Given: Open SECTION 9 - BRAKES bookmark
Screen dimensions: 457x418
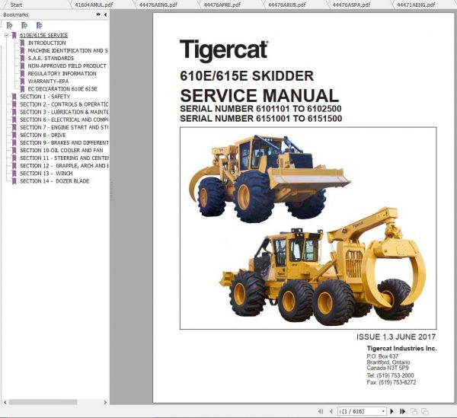Looking at the screenshot, I should point(64,142).
